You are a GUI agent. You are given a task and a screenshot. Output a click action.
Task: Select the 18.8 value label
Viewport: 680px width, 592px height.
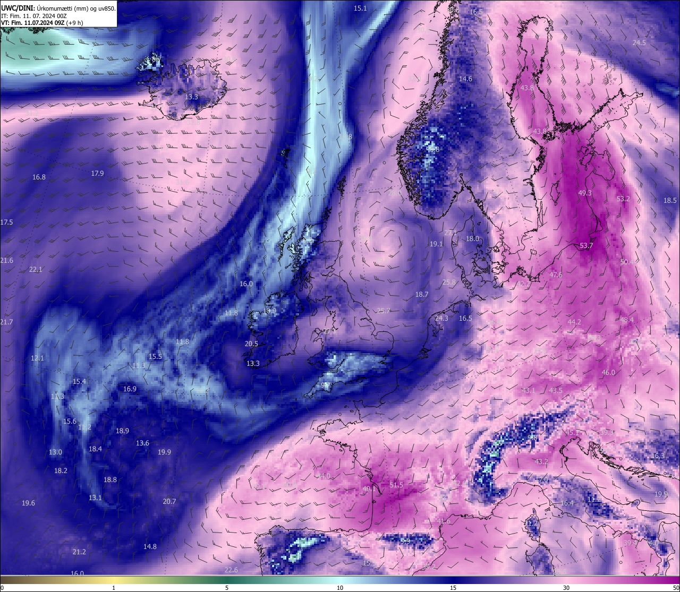point(110,479)
